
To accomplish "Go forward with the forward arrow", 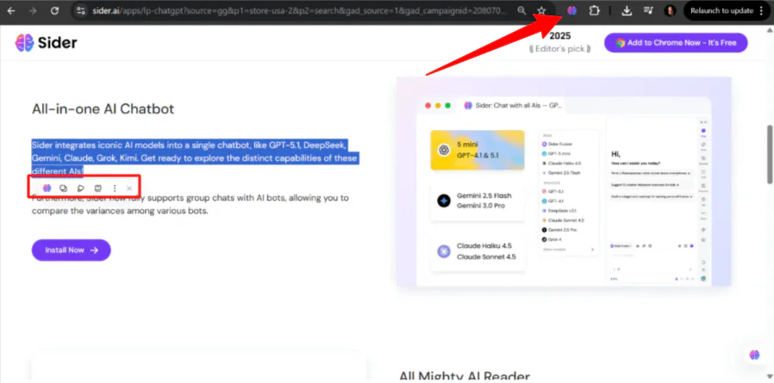I will pyautogui.click(x=33, y=10).
